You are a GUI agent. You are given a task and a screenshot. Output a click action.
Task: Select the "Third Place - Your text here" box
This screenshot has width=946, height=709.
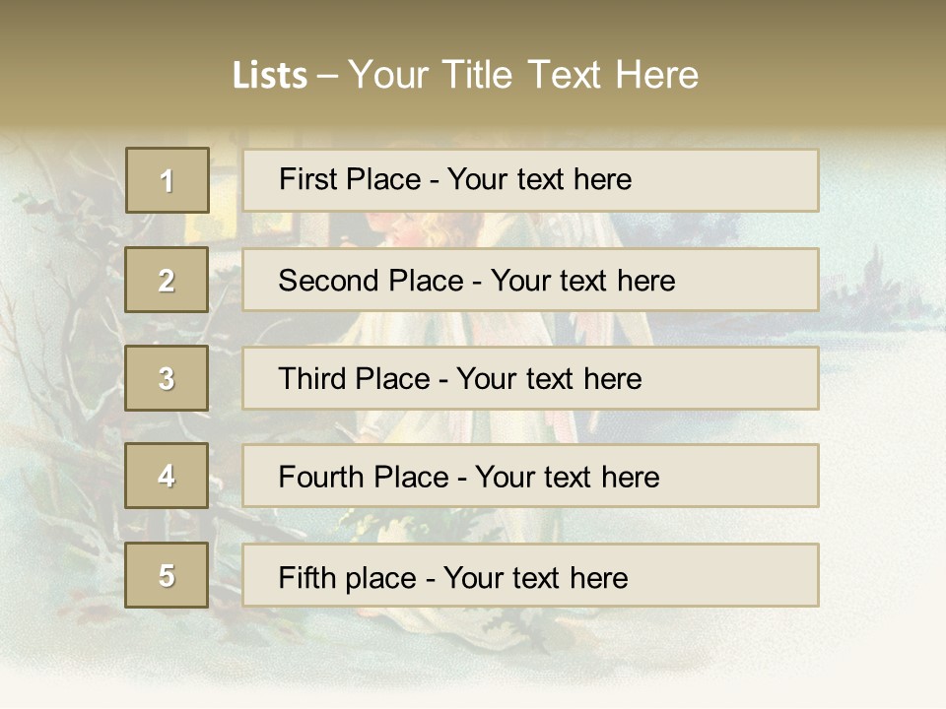pyautogui.click(x=530, y=378)
